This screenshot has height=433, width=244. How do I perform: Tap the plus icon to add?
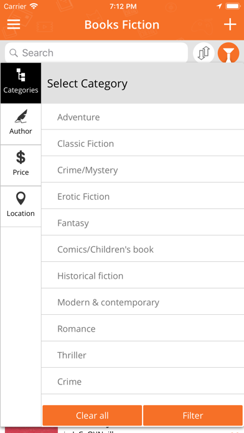[x=230, y=25]
